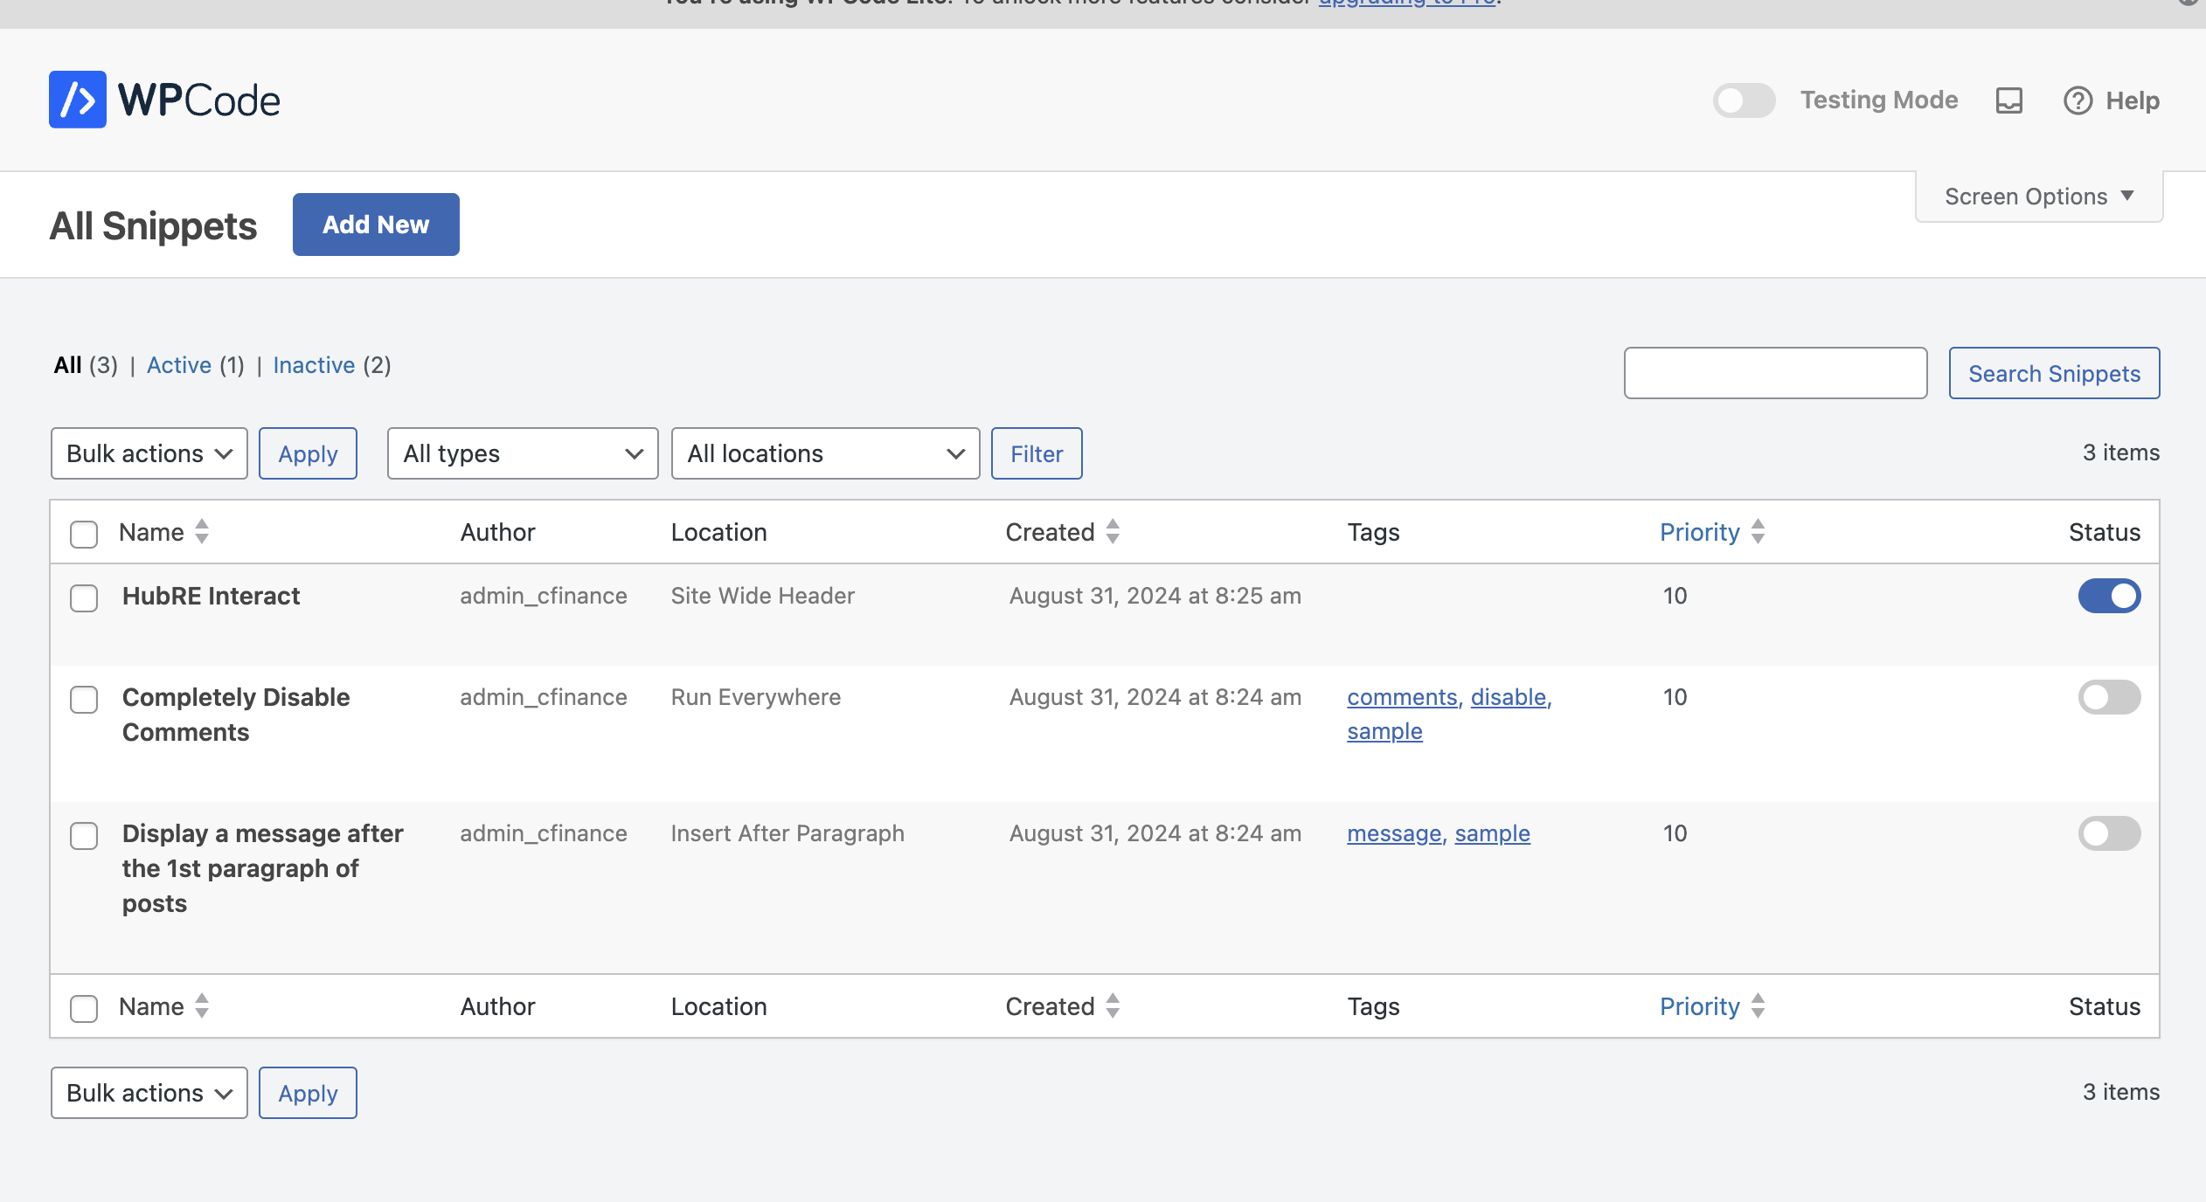The image size is (2206, 1202).
Task: Check select-all box in footer header
Action: pos(84,1008)
